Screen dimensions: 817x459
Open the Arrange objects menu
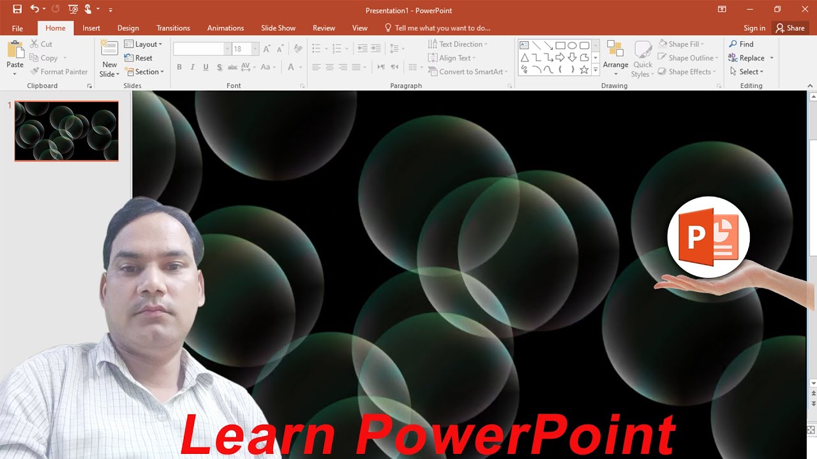(615, 57)
